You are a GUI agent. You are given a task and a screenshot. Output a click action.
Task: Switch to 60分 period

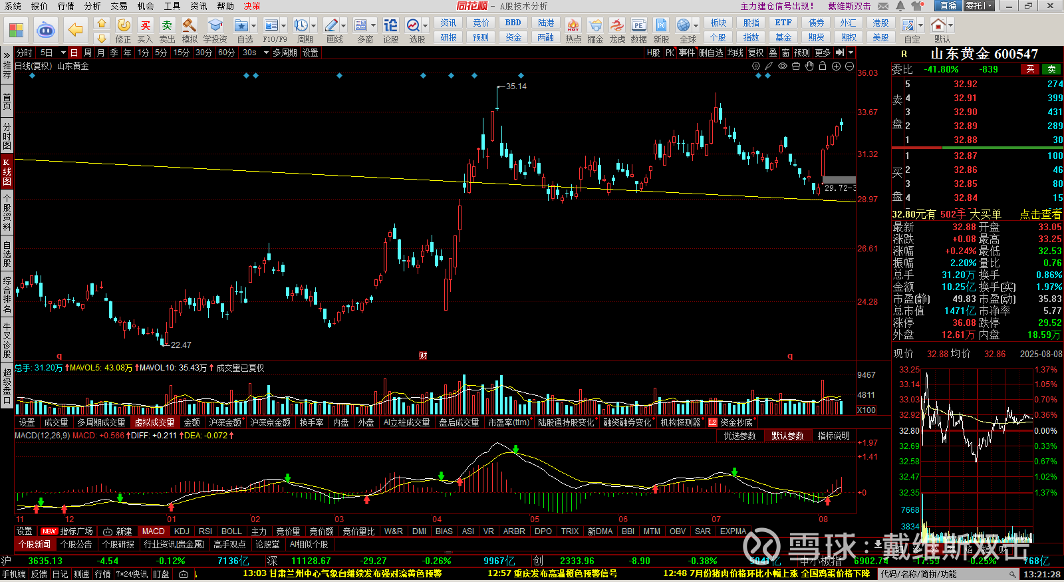(x=226, y=53)
